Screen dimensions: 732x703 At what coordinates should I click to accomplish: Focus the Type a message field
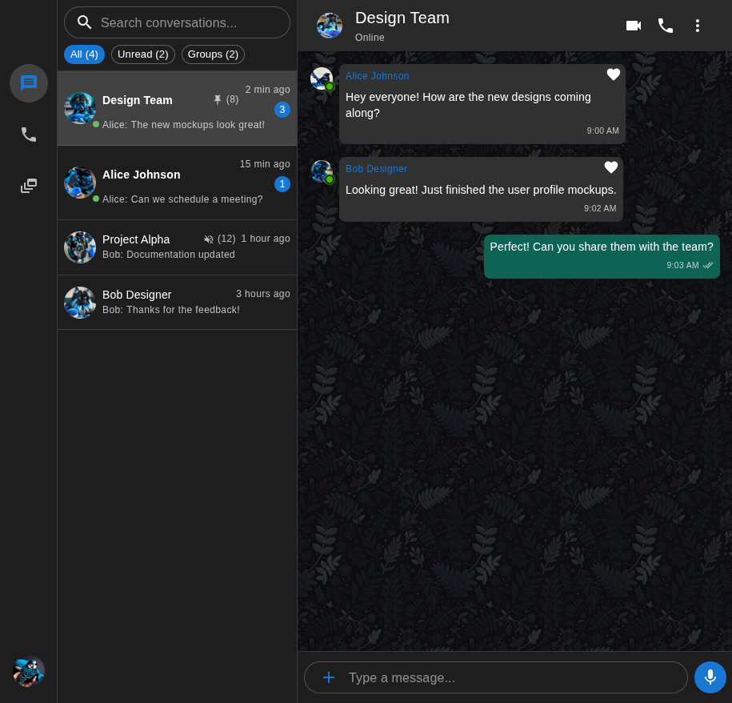click(x=496, y=677)
